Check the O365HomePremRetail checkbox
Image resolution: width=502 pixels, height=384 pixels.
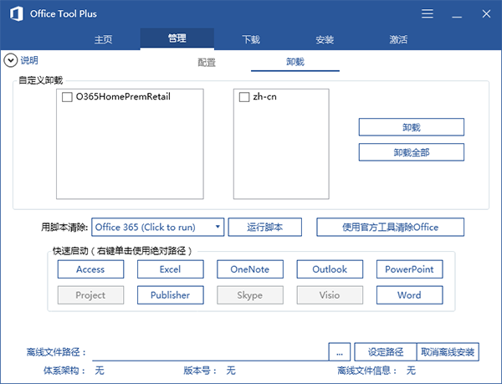point(67,97)
